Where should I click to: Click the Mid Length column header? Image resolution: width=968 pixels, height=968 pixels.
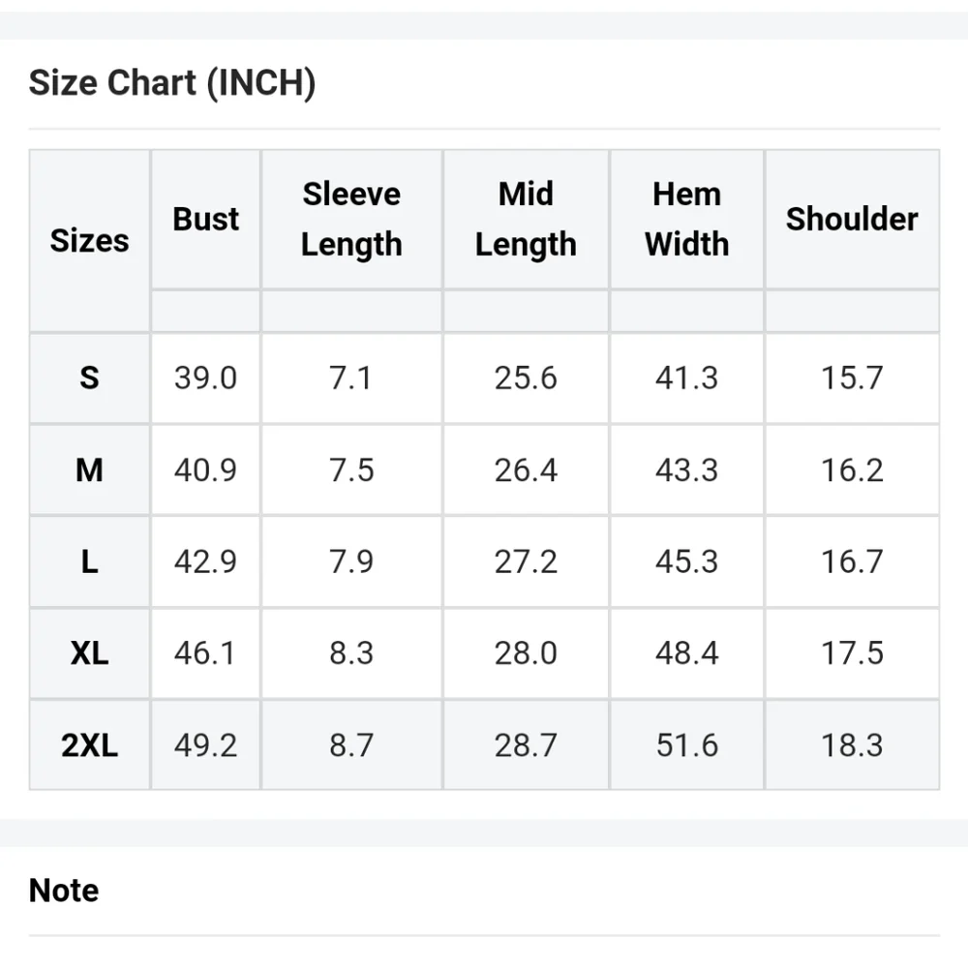point(526,219)
